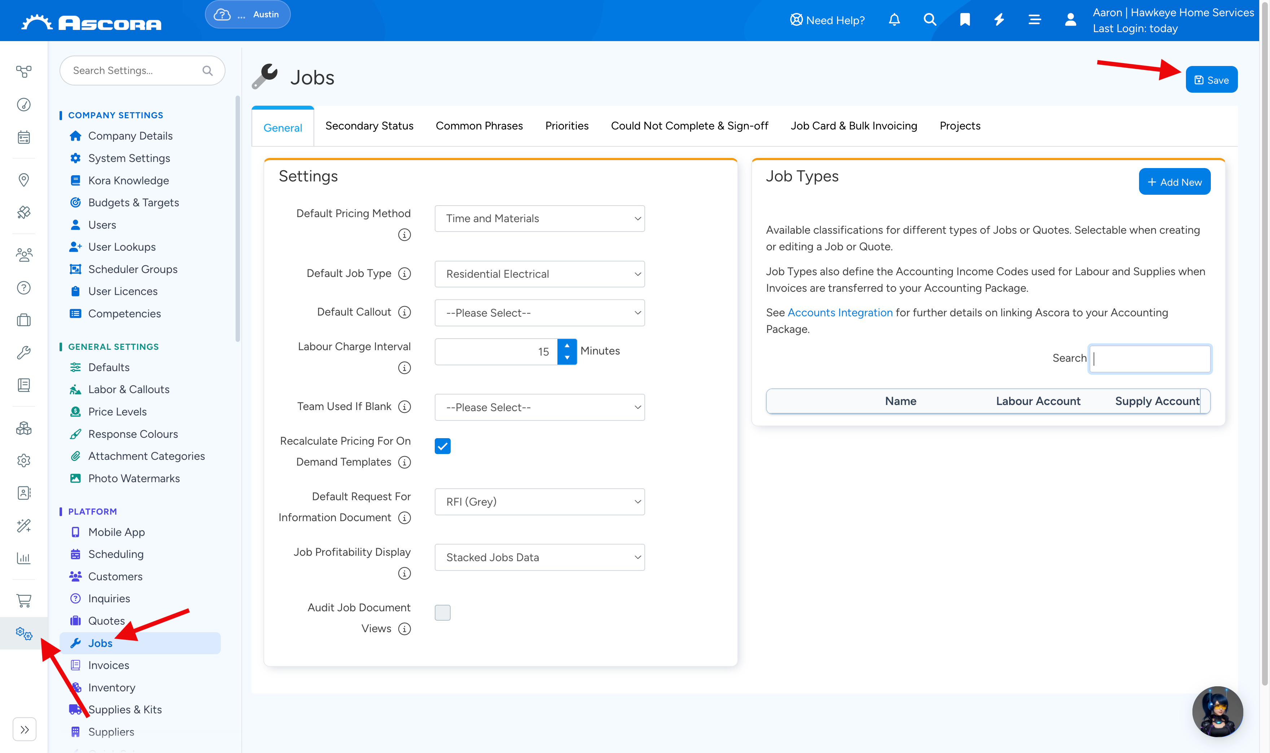Click the Job Types search box
This screenshot has height=753, width=1270.
pos(1150,359)
